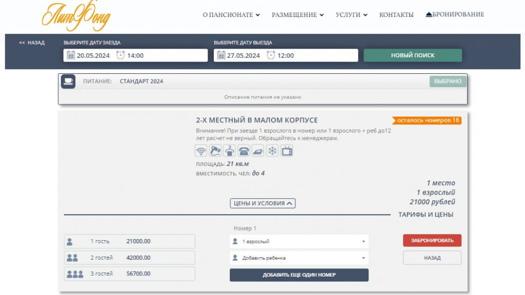Open the 'Добавить ребенка' dropdown

point(299,258)
